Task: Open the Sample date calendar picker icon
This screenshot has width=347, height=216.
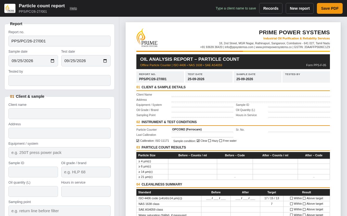Action: click(x=53, y=61)
